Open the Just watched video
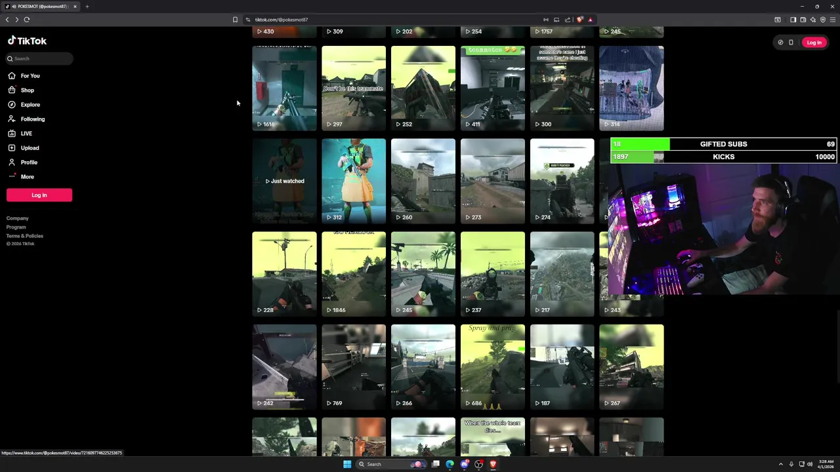 [284, 181]
